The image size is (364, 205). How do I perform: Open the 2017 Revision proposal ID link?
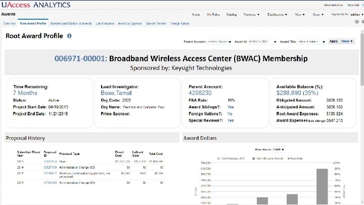pyautogui.click(x=50, y=174)
